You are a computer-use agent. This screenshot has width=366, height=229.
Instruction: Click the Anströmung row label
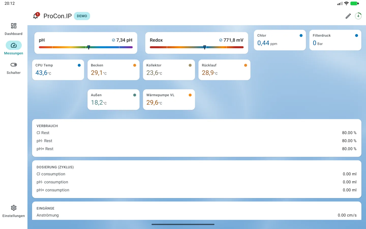coord(48,215)
